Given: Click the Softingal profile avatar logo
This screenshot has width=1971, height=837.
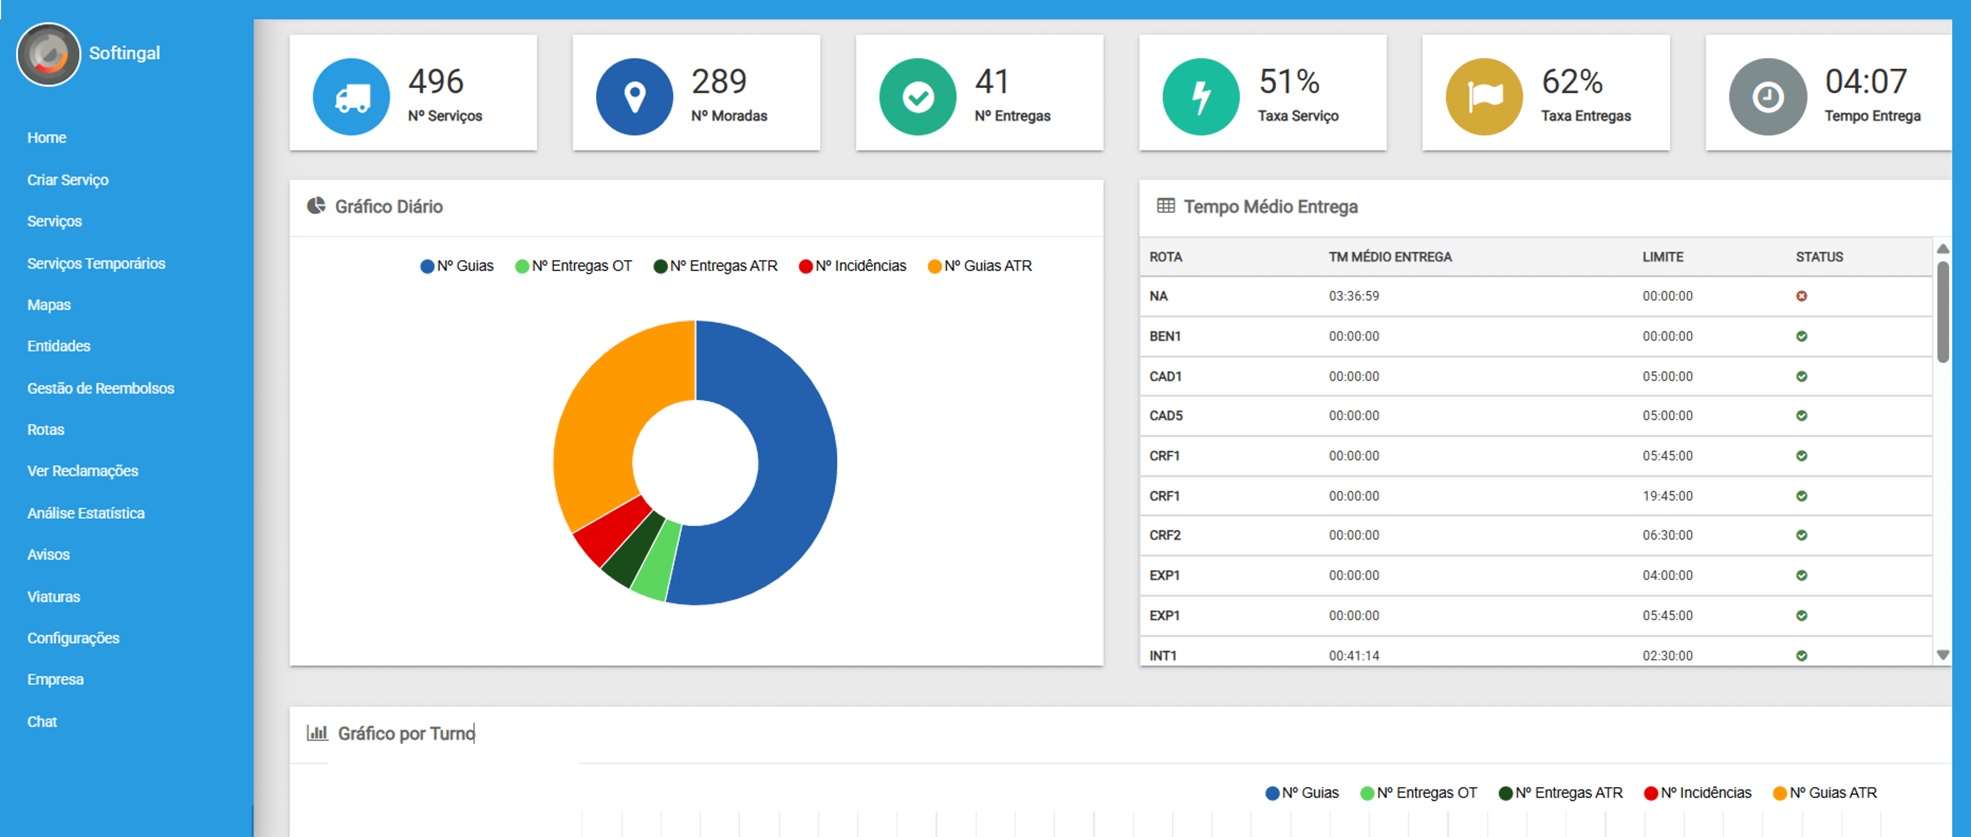Looking at the screenshot, I should (x=48, y=54).
